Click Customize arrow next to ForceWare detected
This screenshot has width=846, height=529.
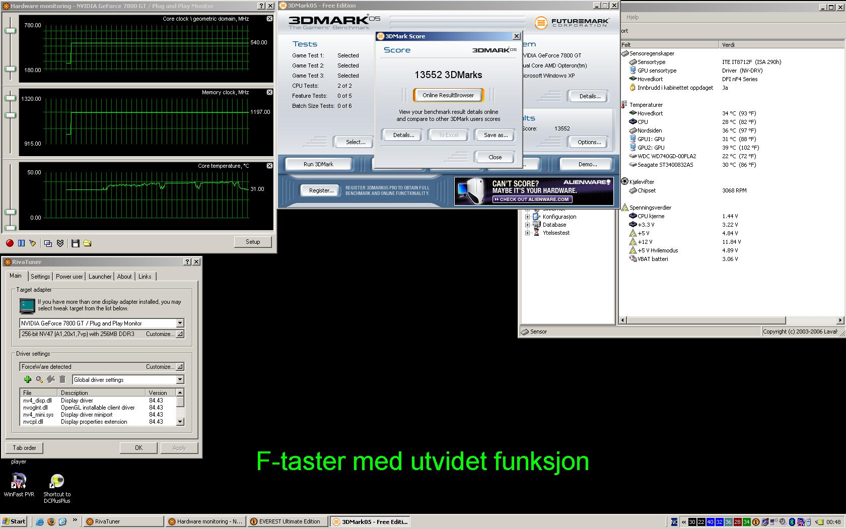tap(180, 367)
